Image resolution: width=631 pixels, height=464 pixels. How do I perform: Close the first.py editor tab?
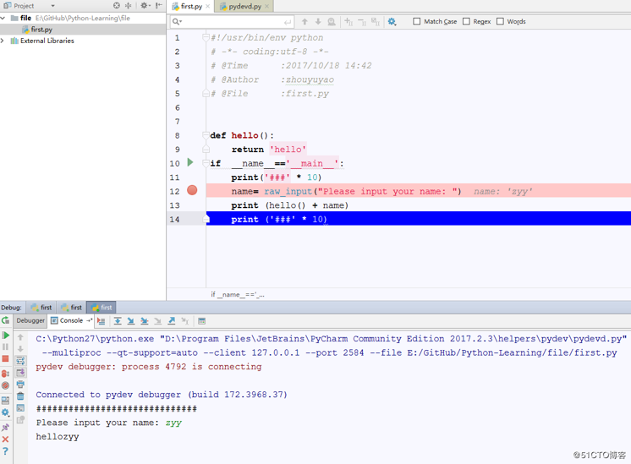tap(207, 6)
